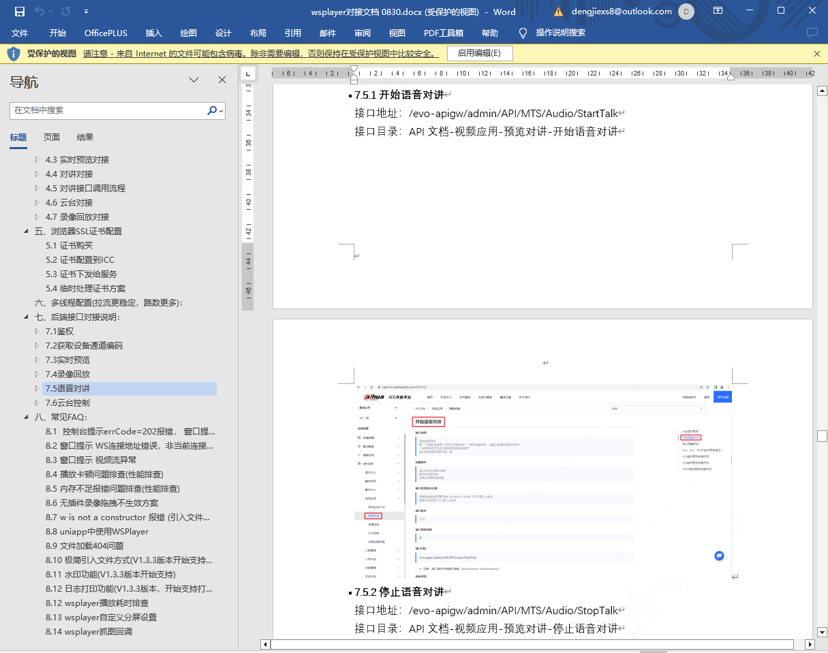Click the lightbulb Tell Me icon
This screenshot has height=653, width=828.
pyautogui.click(x=523, y=33)
